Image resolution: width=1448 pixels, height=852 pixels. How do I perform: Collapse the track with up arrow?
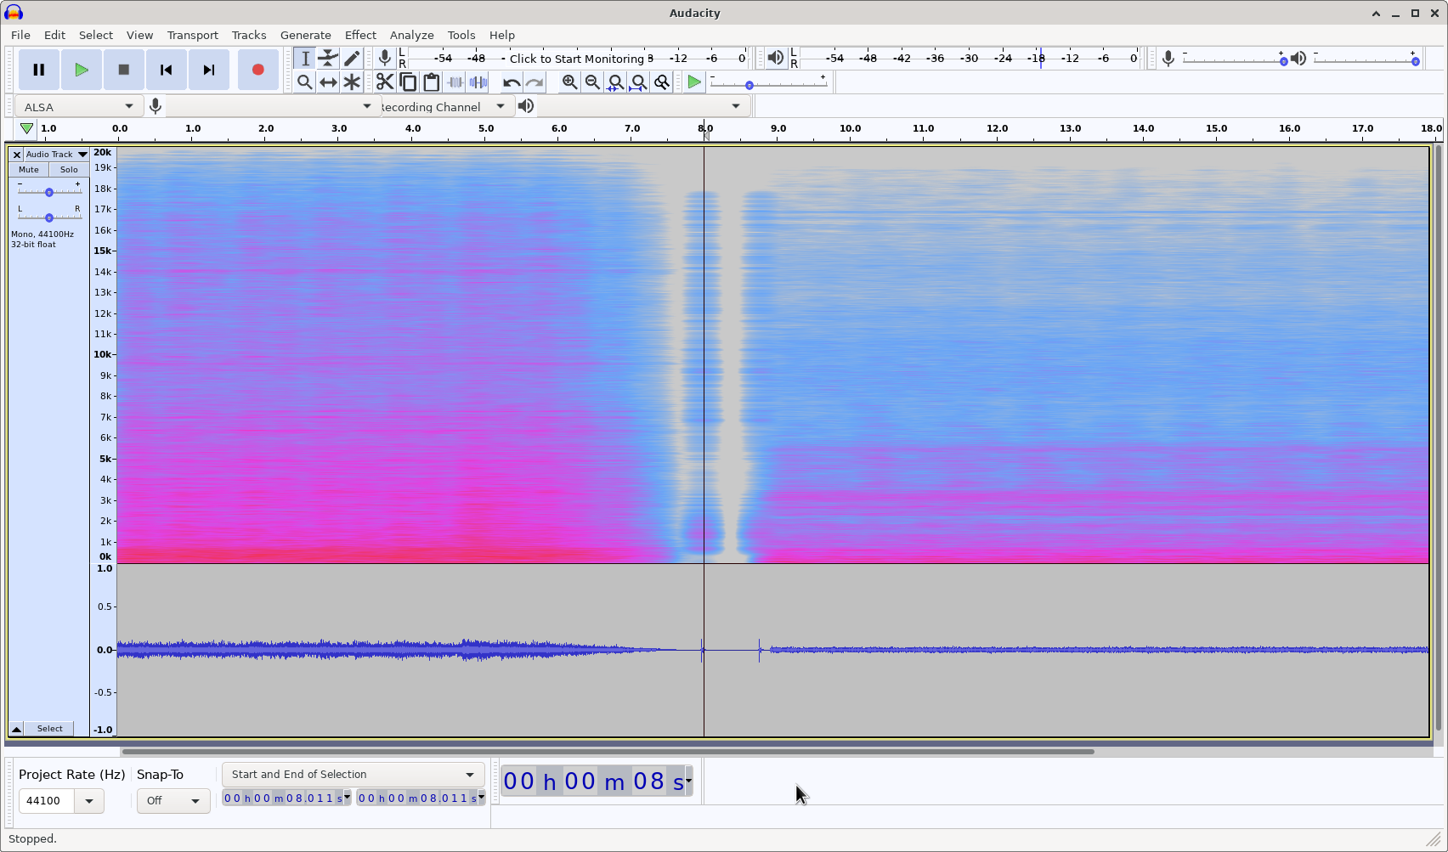(16, 729)
